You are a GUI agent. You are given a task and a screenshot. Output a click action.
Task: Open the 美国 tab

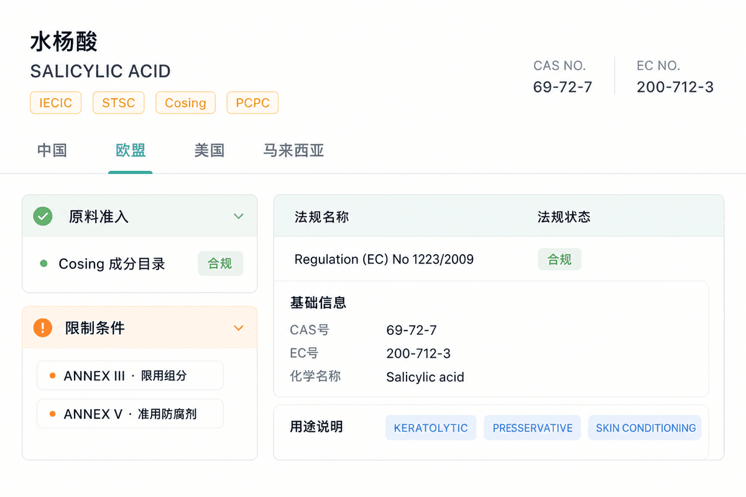click(209, 150)
